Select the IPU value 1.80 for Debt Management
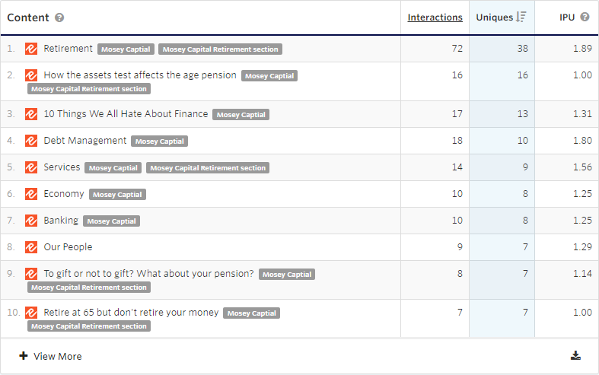 coord(582,141)
